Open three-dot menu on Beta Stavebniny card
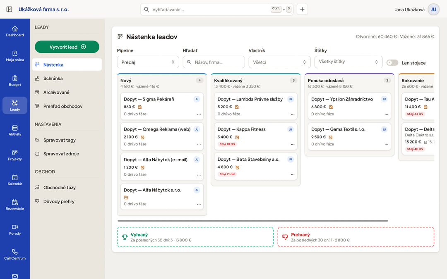This screenshot has height=279, width=447. coord(293,174)
